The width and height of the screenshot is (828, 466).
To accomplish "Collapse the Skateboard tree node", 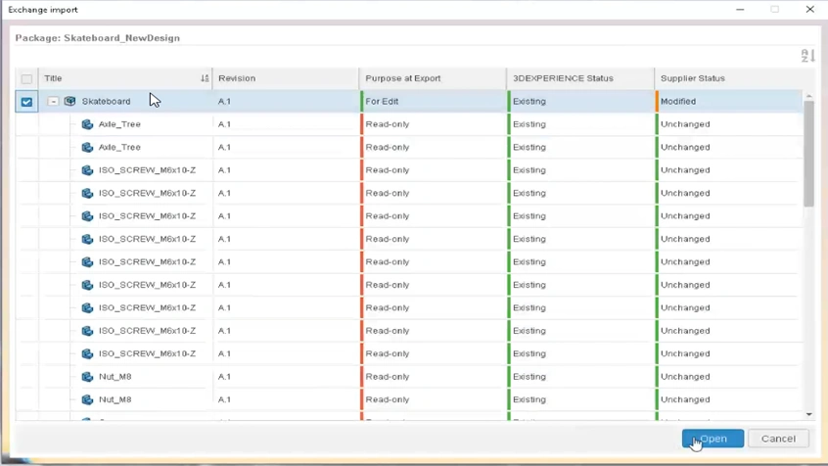I will 53,101.
